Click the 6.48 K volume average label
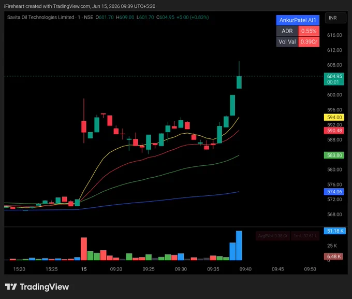The height and width of the screenshot is (299, 352). (x=333, y=257)
